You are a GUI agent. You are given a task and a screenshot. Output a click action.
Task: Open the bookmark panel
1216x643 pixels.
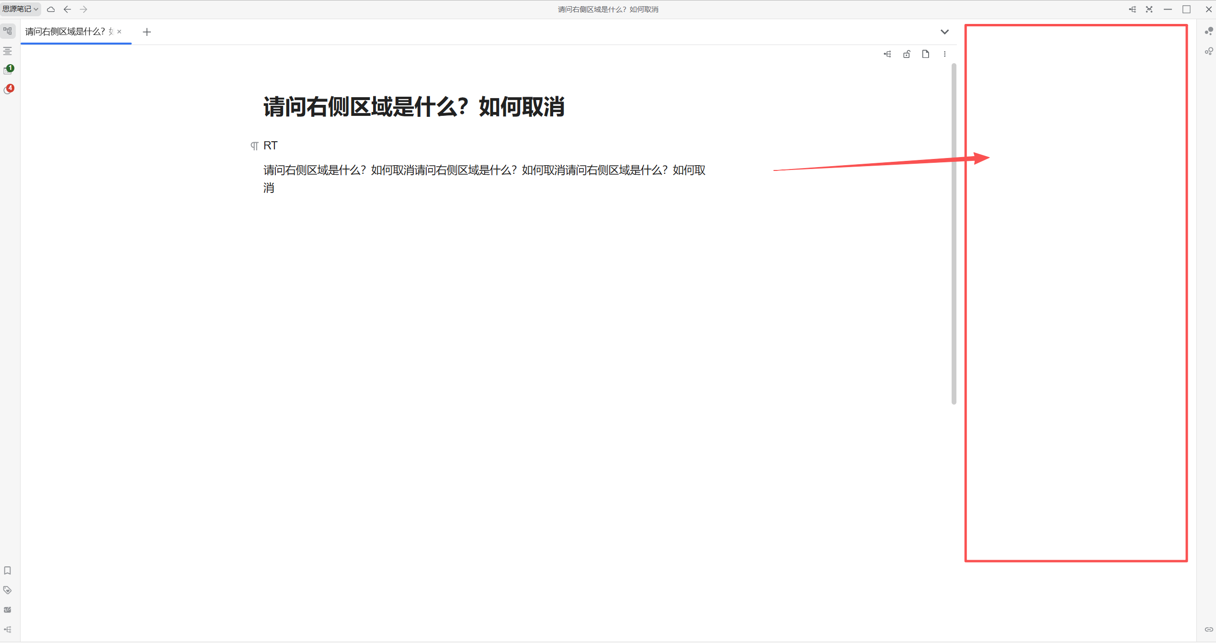8,570
